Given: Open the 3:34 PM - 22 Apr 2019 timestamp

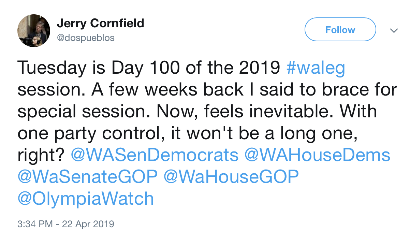Looking at the screenshot, I should [x=65, y=224].
